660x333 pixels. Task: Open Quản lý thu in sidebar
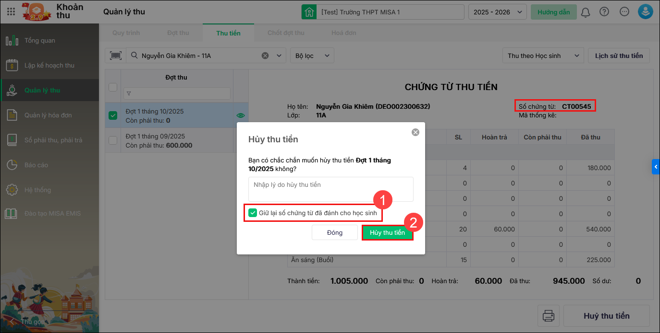tap(49, 90)
